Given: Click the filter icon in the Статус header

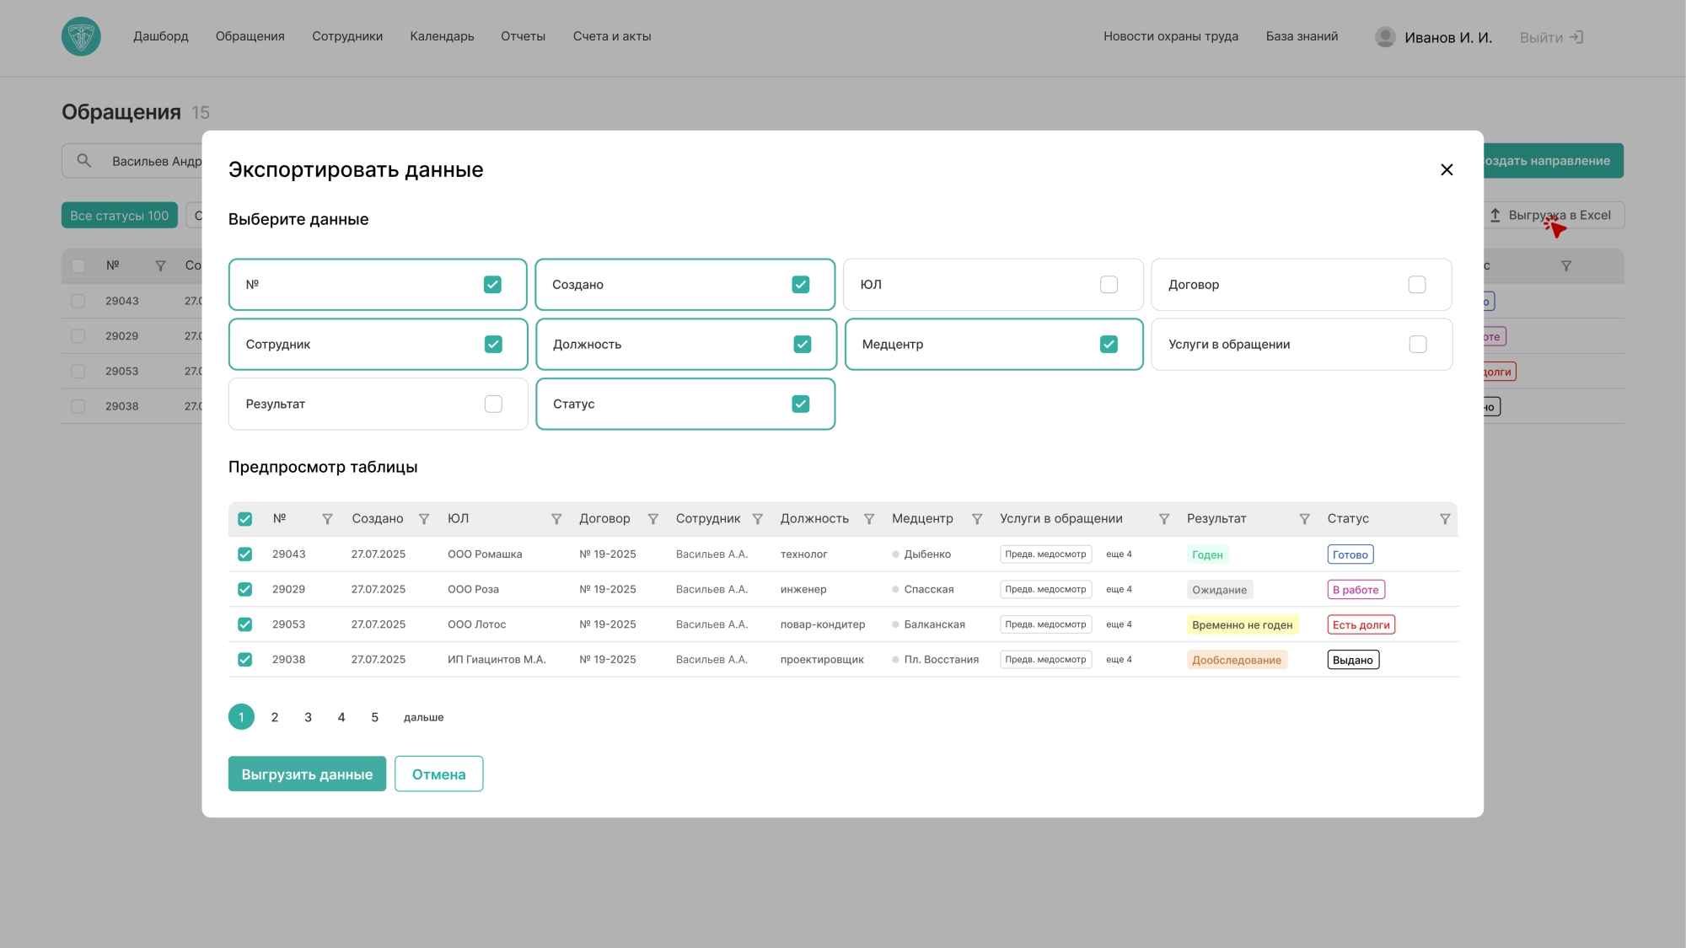Looking at the screenshot, I should coord(1444,519).
